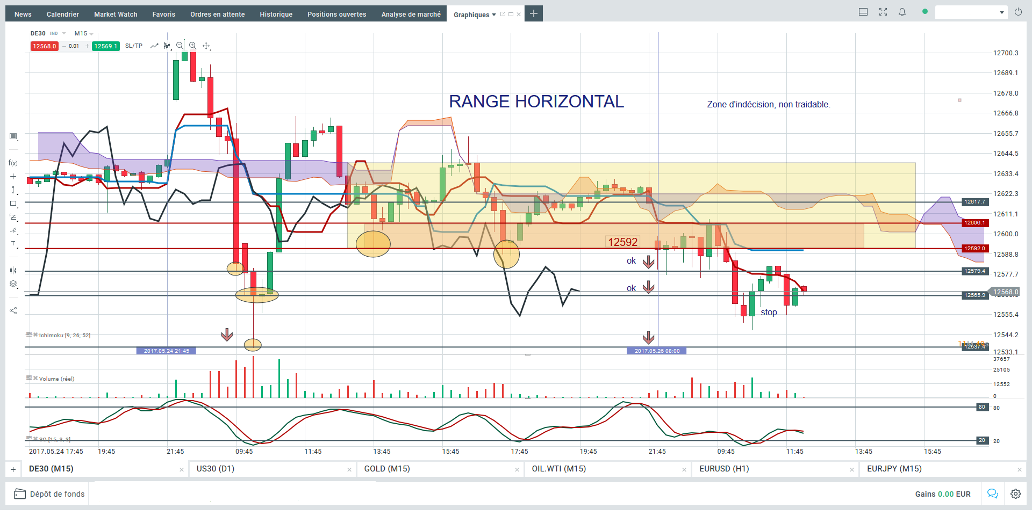Toggle the bottom panel layout icon
The height and width of the screenshot is (530, 1032).
[863, 12]
